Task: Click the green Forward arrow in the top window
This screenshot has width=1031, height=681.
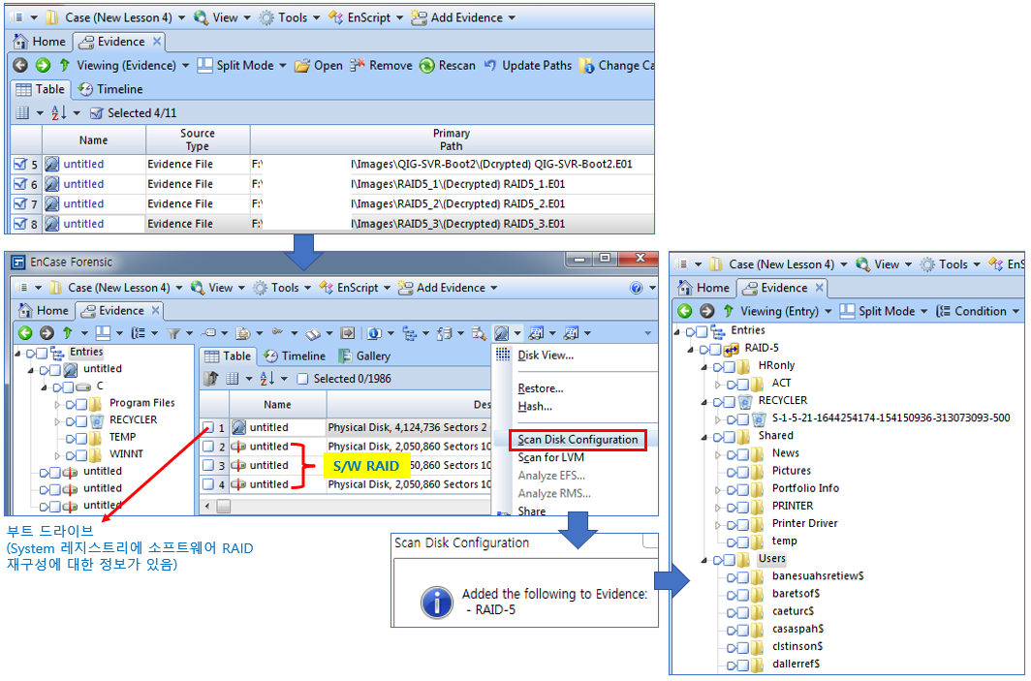Action: coord(43,65)
